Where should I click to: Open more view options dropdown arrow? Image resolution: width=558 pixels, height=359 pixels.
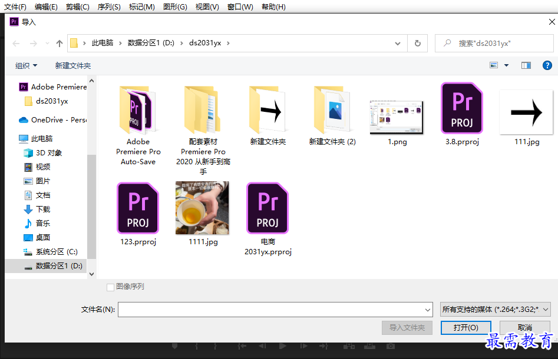click(506, 65)
